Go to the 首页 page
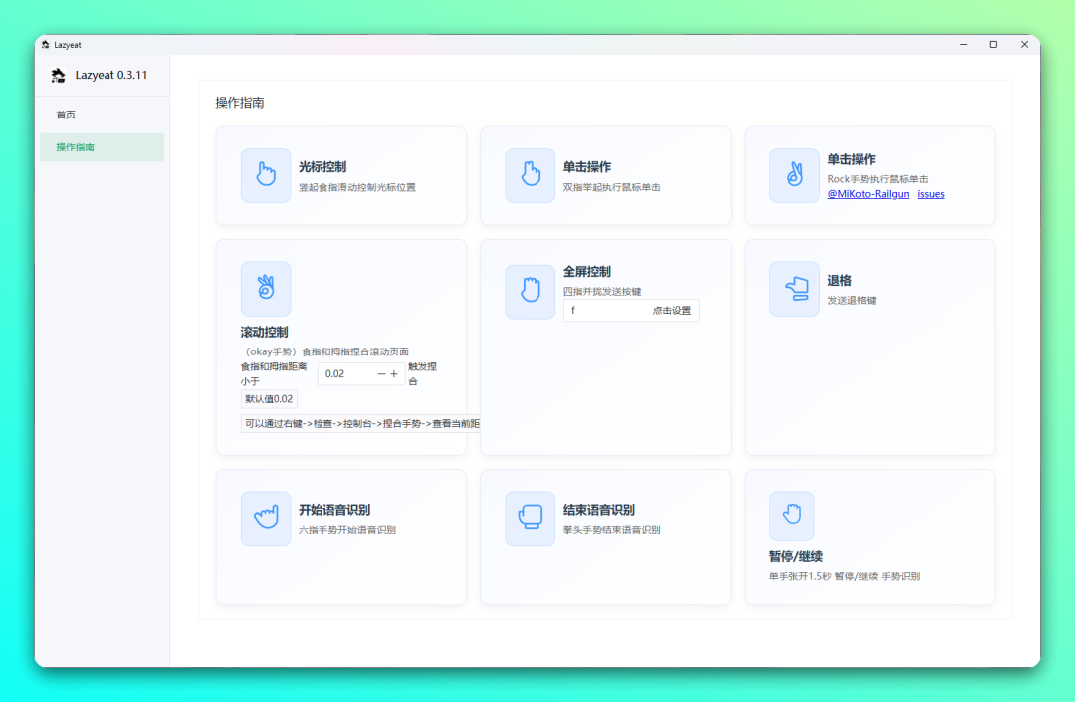 click(66, 115)
